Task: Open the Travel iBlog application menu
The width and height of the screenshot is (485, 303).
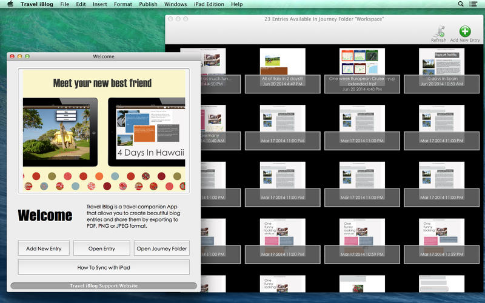Action: (37, 4)
